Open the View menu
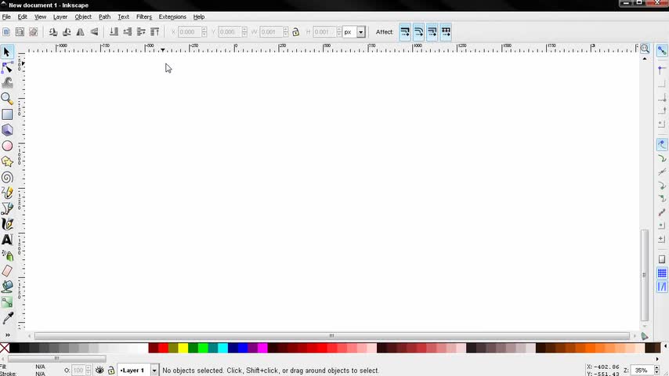Image resolution: width=669 pixels, height=376 pixels. [x=40, y=16]
